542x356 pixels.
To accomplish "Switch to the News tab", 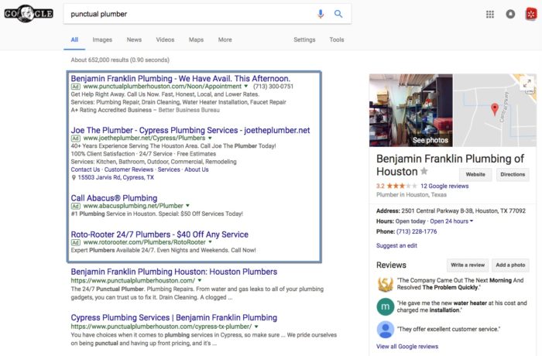I will pos(134,39).
